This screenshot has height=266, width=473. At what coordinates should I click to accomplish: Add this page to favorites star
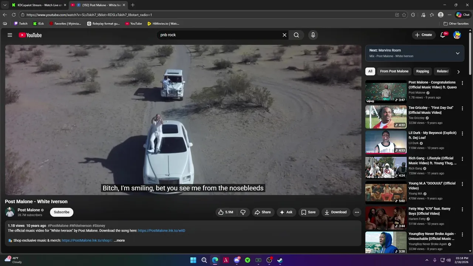coord(404,15)
